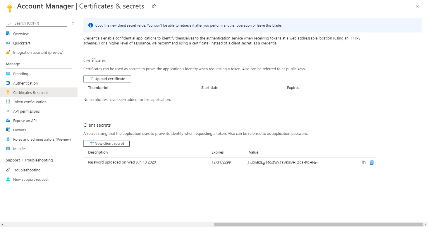This screenshot has height=227, width=428.
Task: Click the Token configuration bars icon
Action: 8,102
